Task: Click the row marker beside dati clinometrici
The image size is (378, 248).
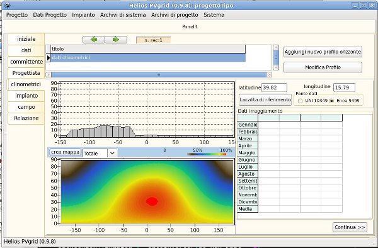Action: (49, 58)
